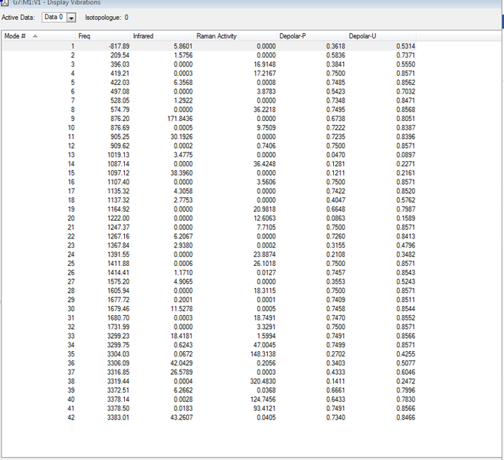The image size is (504, 460).
Task: Select the frequency value 1680.70
Action: click(x=118, y=317)
